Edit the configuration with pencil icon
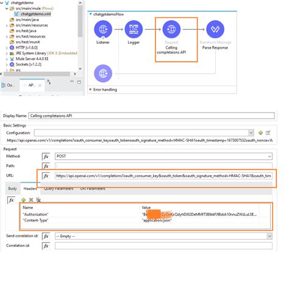Viewport: 289px width, 281px height. 268,133
